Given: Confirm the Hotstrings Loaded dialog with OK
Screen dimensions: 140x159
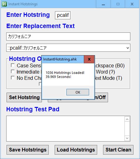Looking at the screenshot, I should click(78, 92).
